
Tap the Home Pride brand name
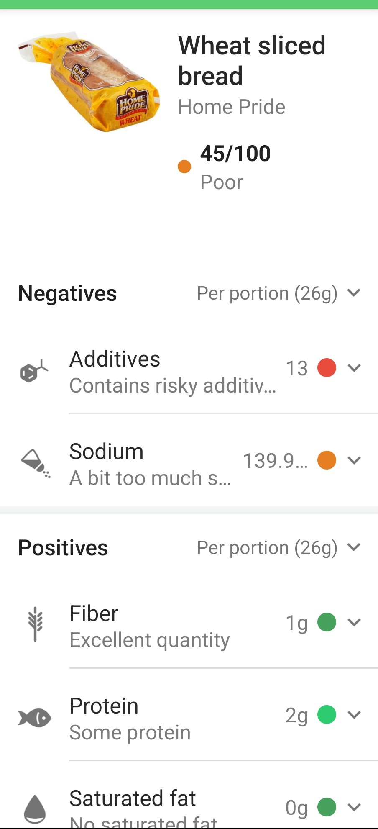[x=232, y=107]
